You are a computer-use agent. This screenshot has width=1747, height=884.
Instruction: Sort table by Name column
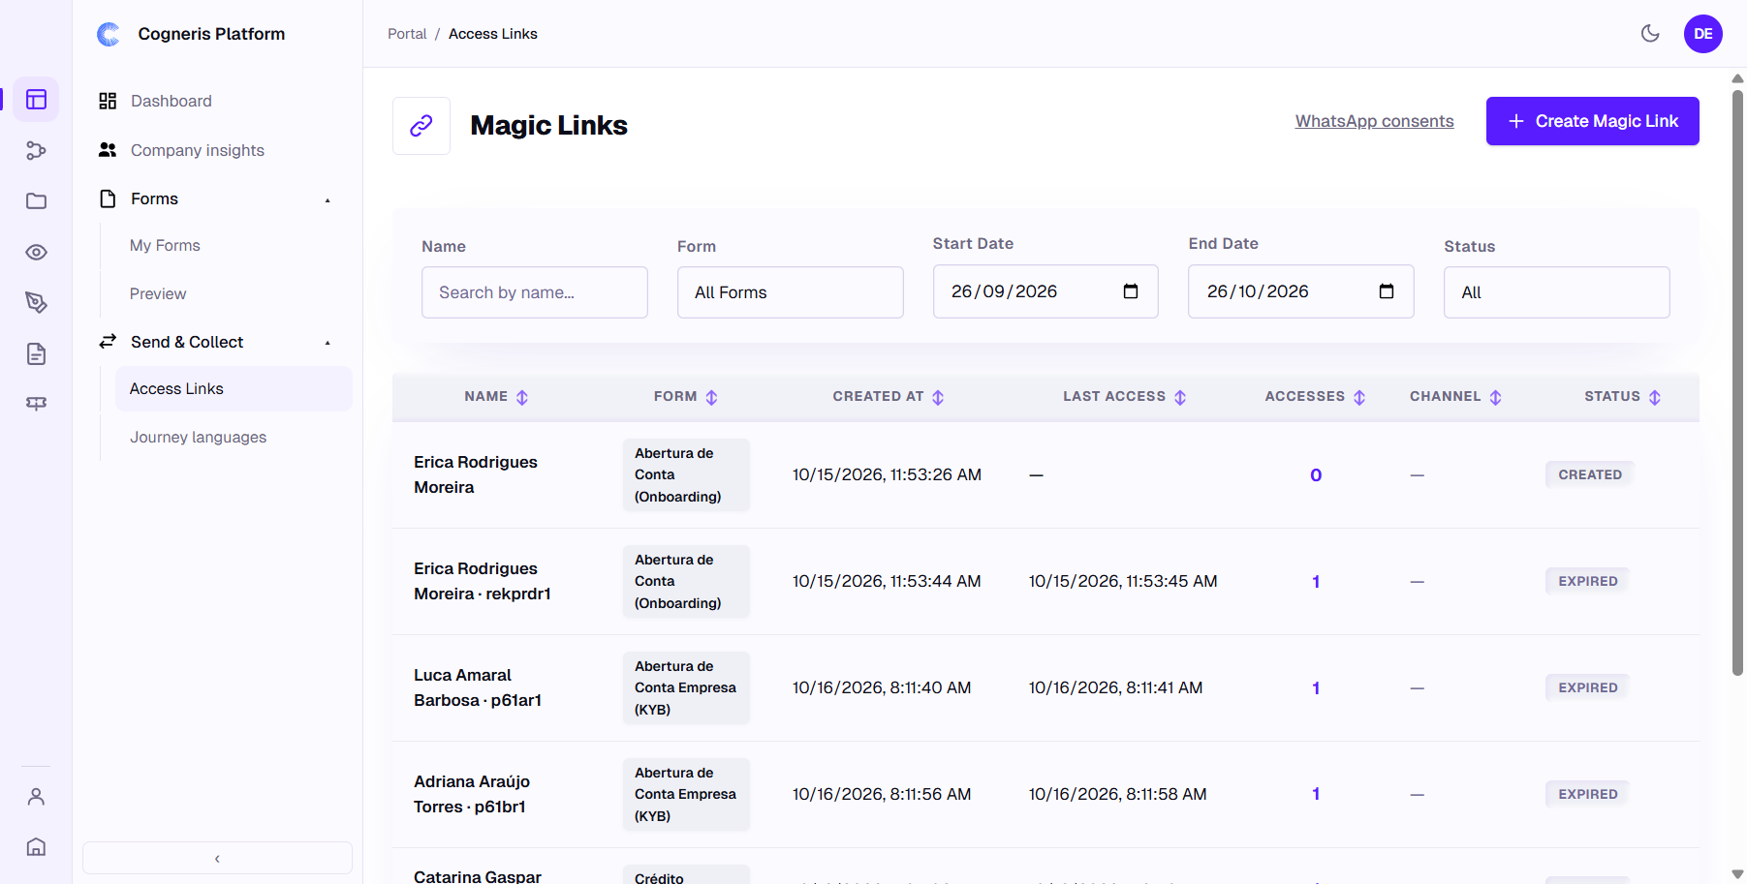[x=522, y=397]
